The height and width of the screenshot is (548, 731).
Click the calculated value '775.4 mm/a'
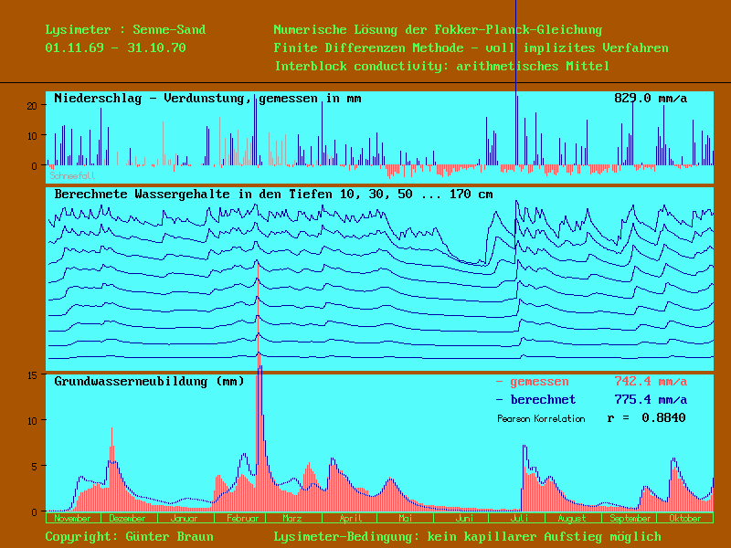651,400
